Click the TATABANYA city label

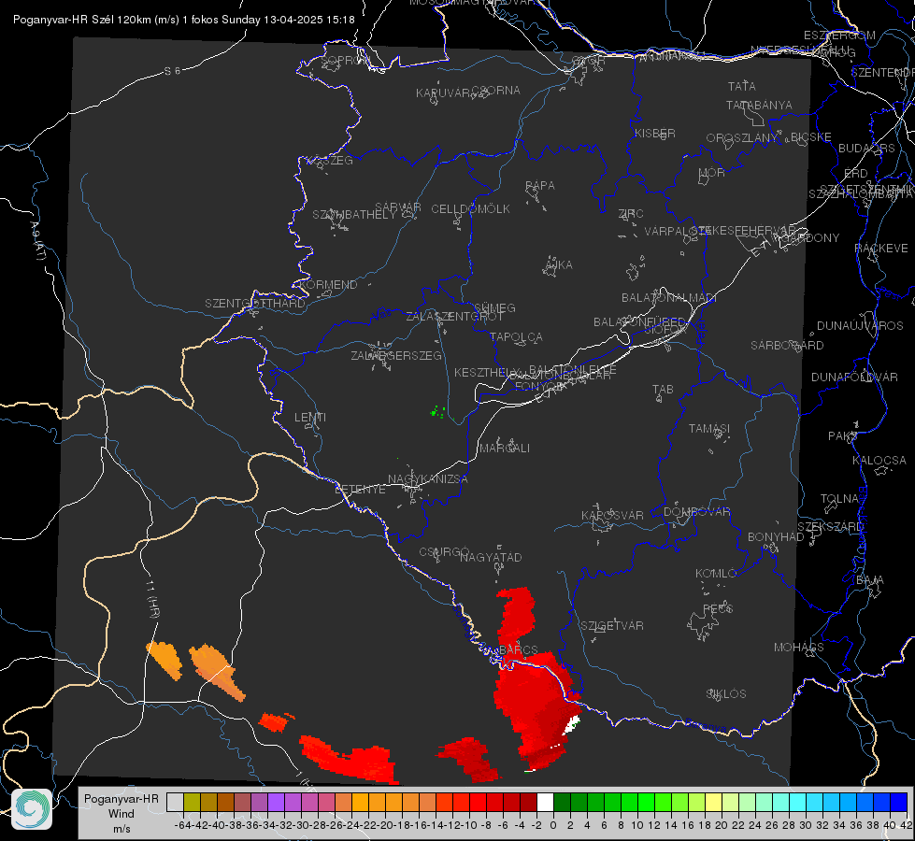(759, 105)
